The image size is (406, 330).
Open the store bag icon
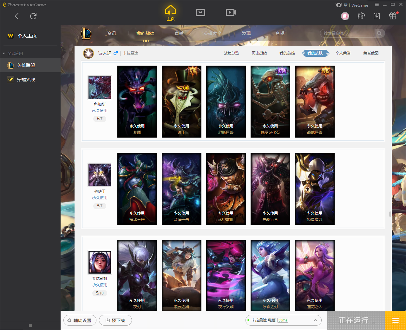[x=200, y=12]
